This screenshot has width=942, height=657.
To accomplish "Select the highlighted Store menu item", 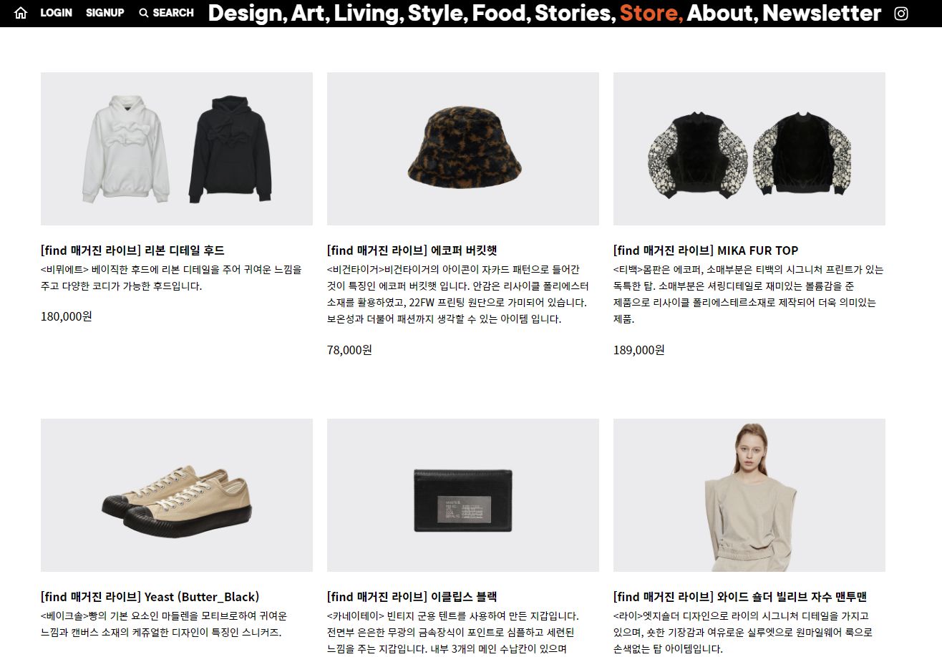I will tap(651, 13).
